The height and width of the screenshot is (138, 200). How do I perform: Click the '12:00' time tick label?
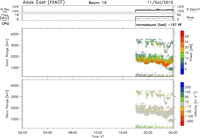(98, 133)
